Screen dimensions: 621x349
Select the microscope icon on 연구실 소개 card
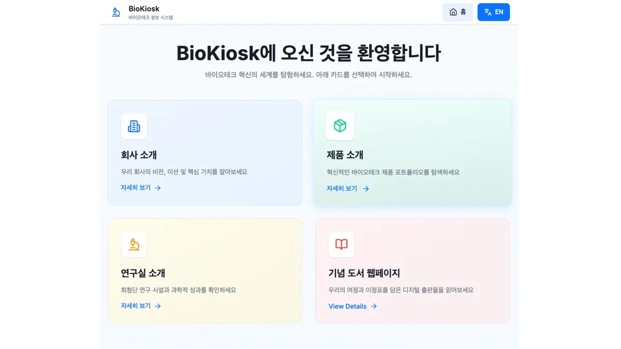(x=134, y=244)
